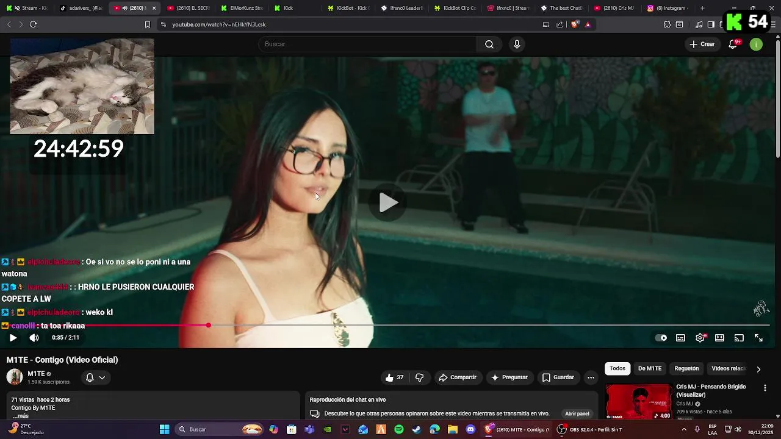
Task: Open YouTube notifications bell
Action: point(733,44)
